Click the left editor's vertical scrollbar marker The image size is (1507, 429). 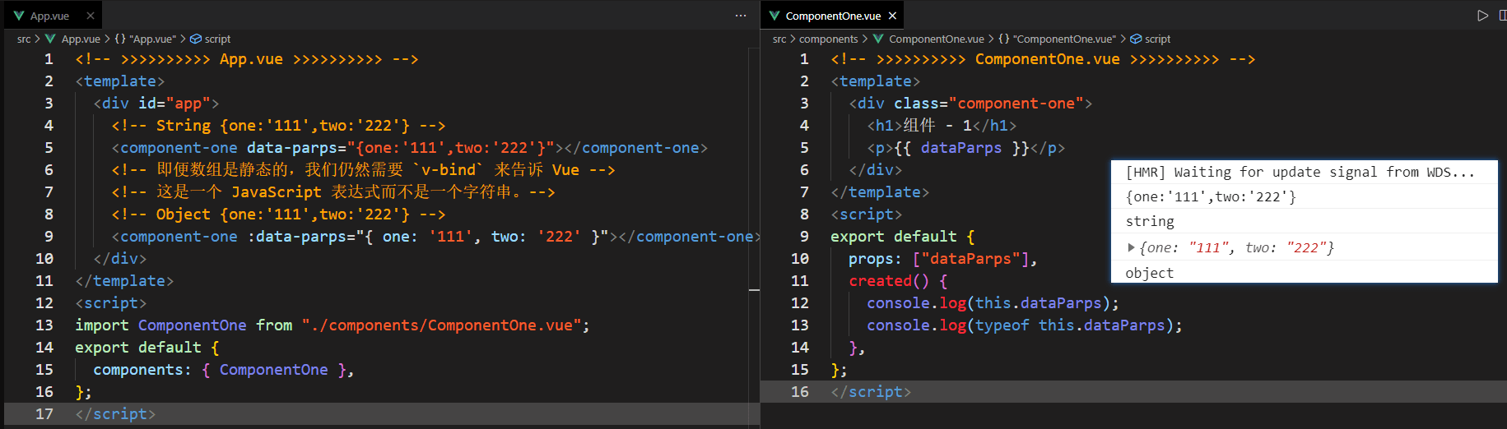click(754, 290)
